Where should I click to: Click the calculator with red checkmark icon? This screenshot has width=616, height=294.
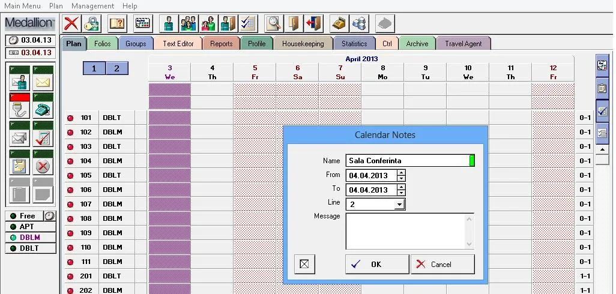[43, 134]
